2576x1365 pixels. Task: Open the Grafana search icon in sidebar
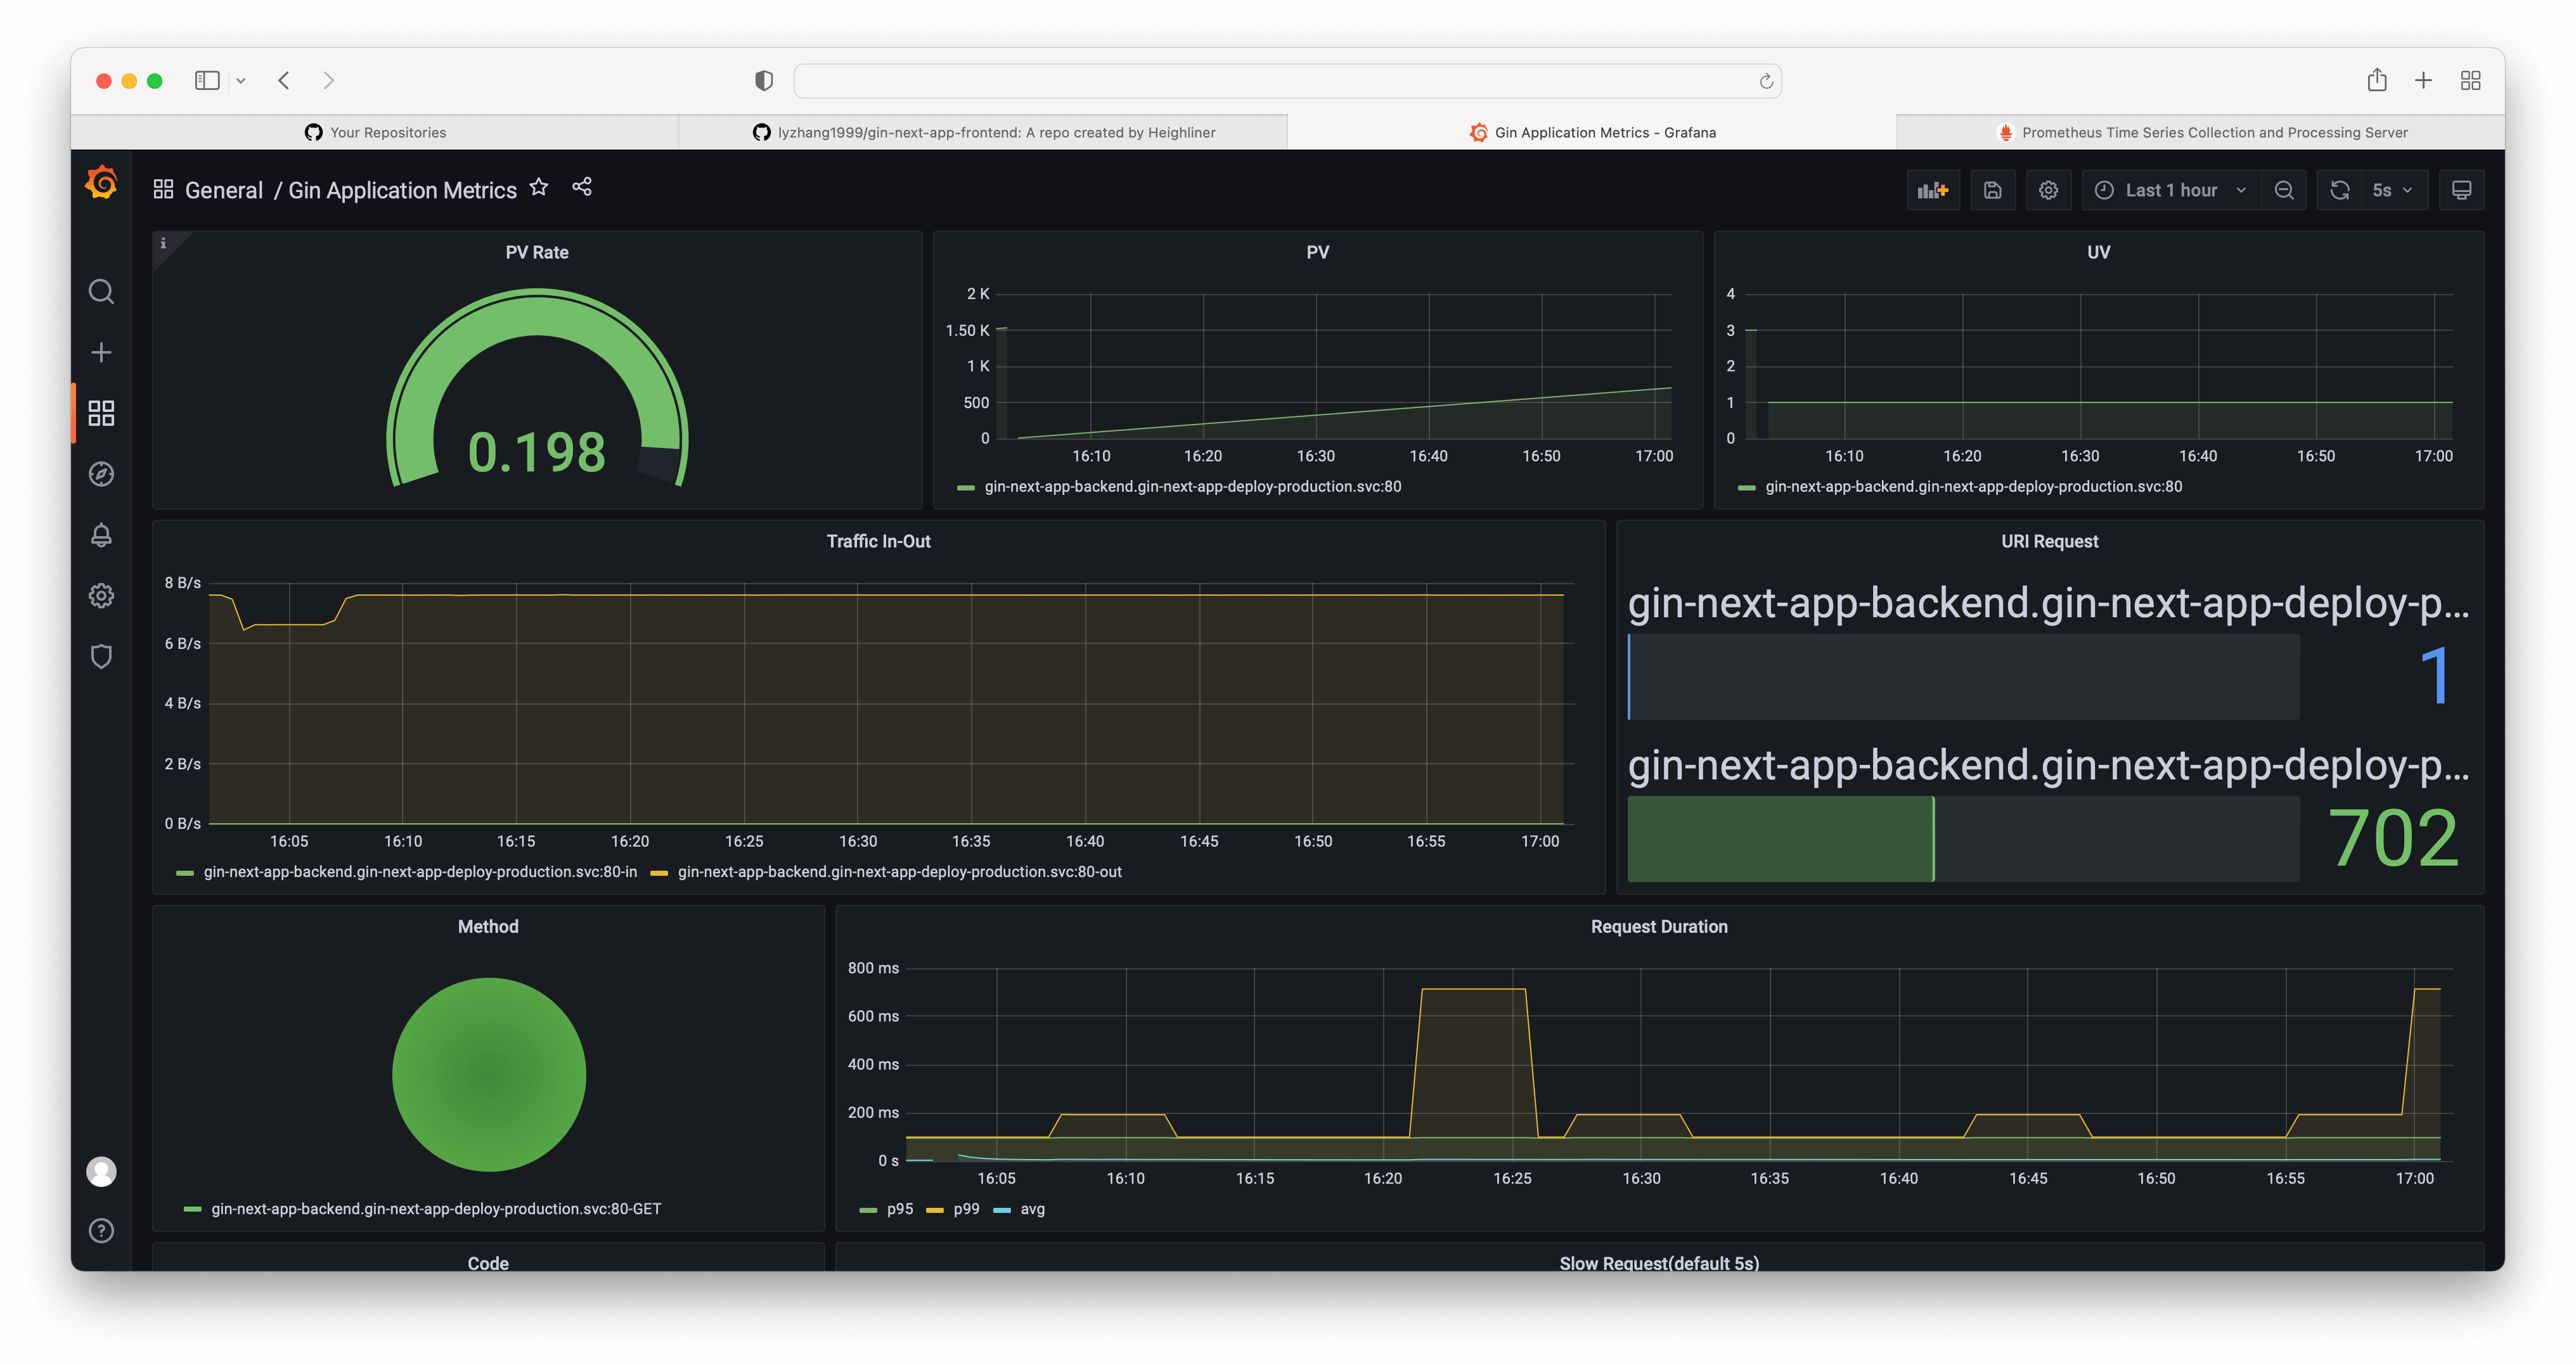click(x=101, y=291)
